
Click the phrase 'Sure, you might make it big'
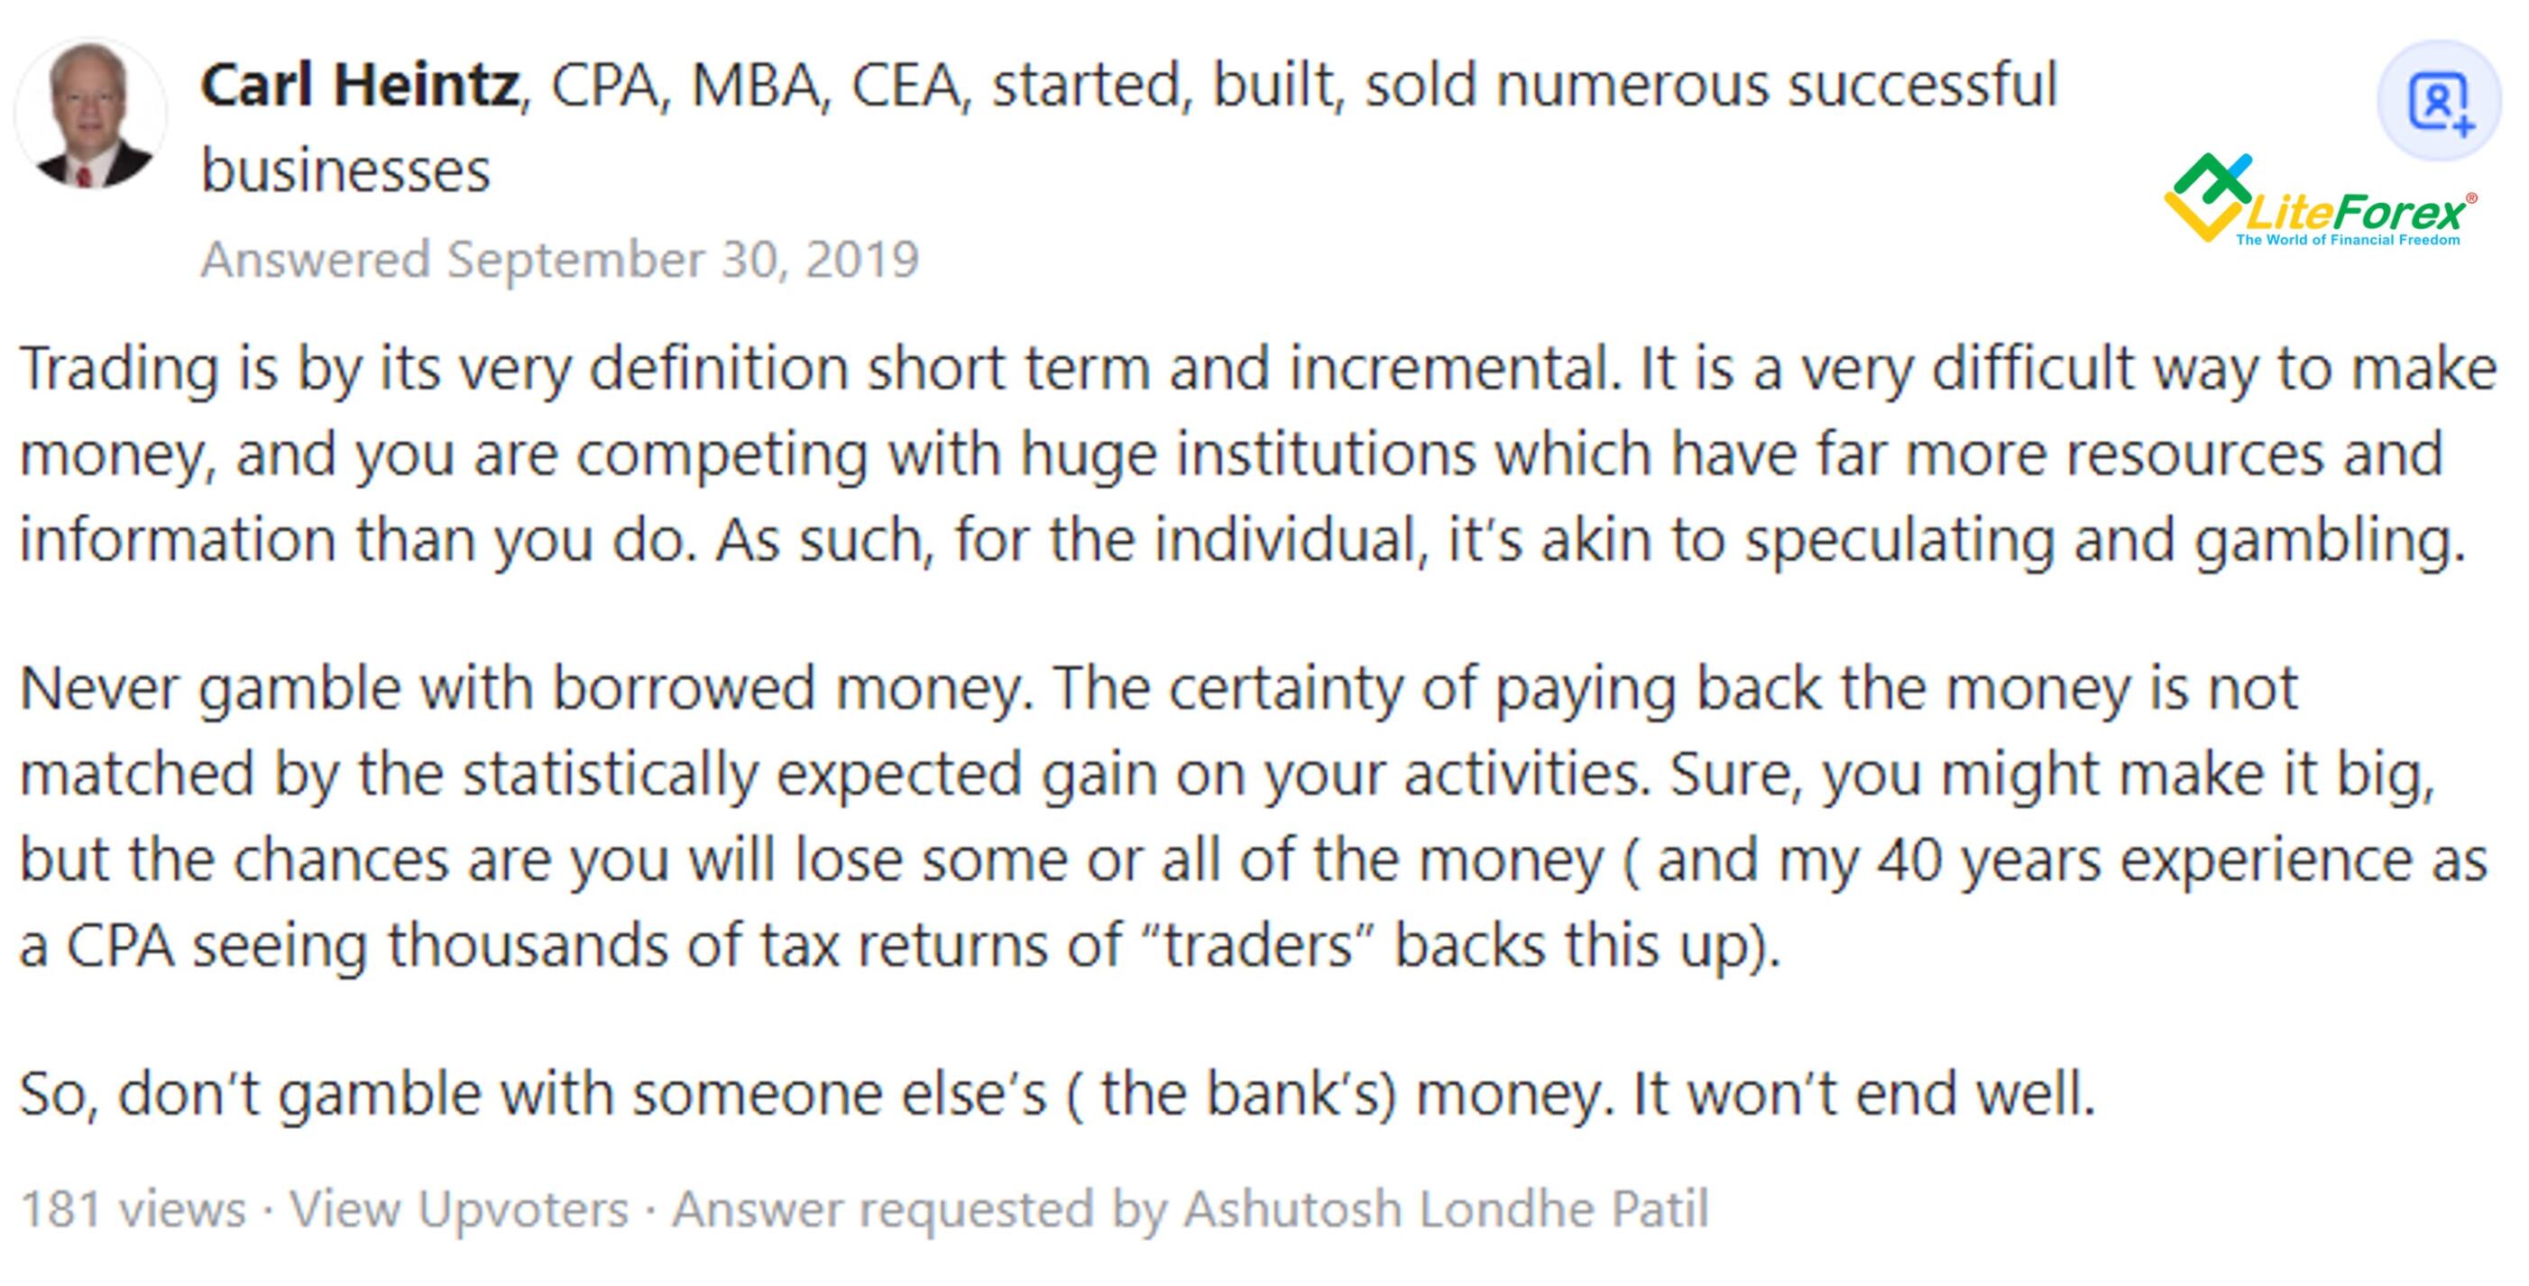click(2052, 775)
